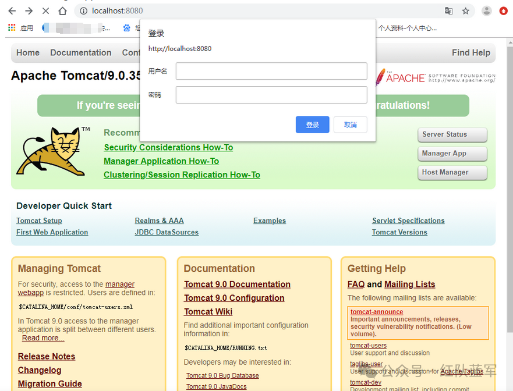The image size is (513, 391).
Task: Open Clustering/Session Replication How-To link
Action: click(182, 175)
